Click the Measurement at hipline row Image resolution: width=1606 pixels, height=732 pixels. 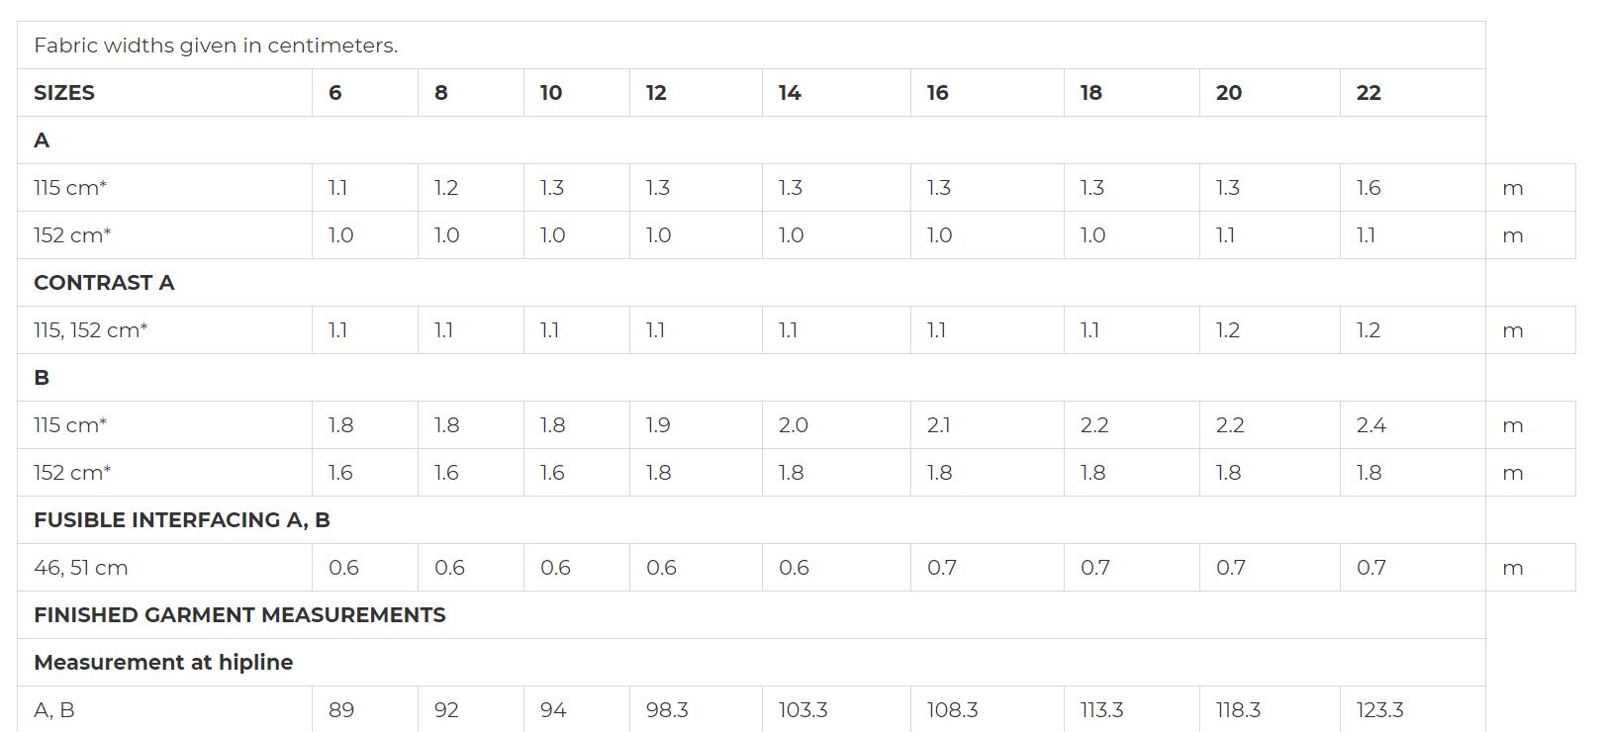pos(751,663)
